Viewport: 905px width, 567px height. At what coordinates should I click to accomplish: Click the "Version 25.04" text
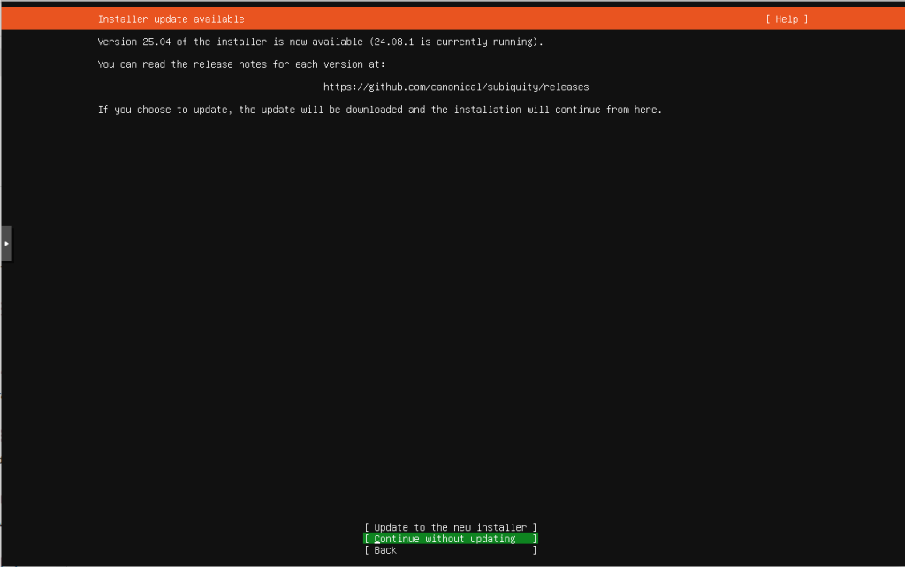click(x=133, y=42)
